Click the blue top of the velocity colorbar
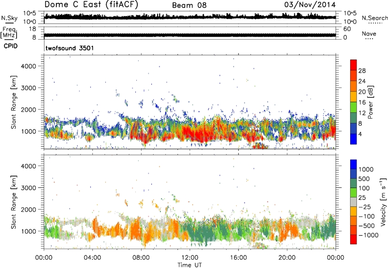388x268 pixels. (x=354, y=164)
